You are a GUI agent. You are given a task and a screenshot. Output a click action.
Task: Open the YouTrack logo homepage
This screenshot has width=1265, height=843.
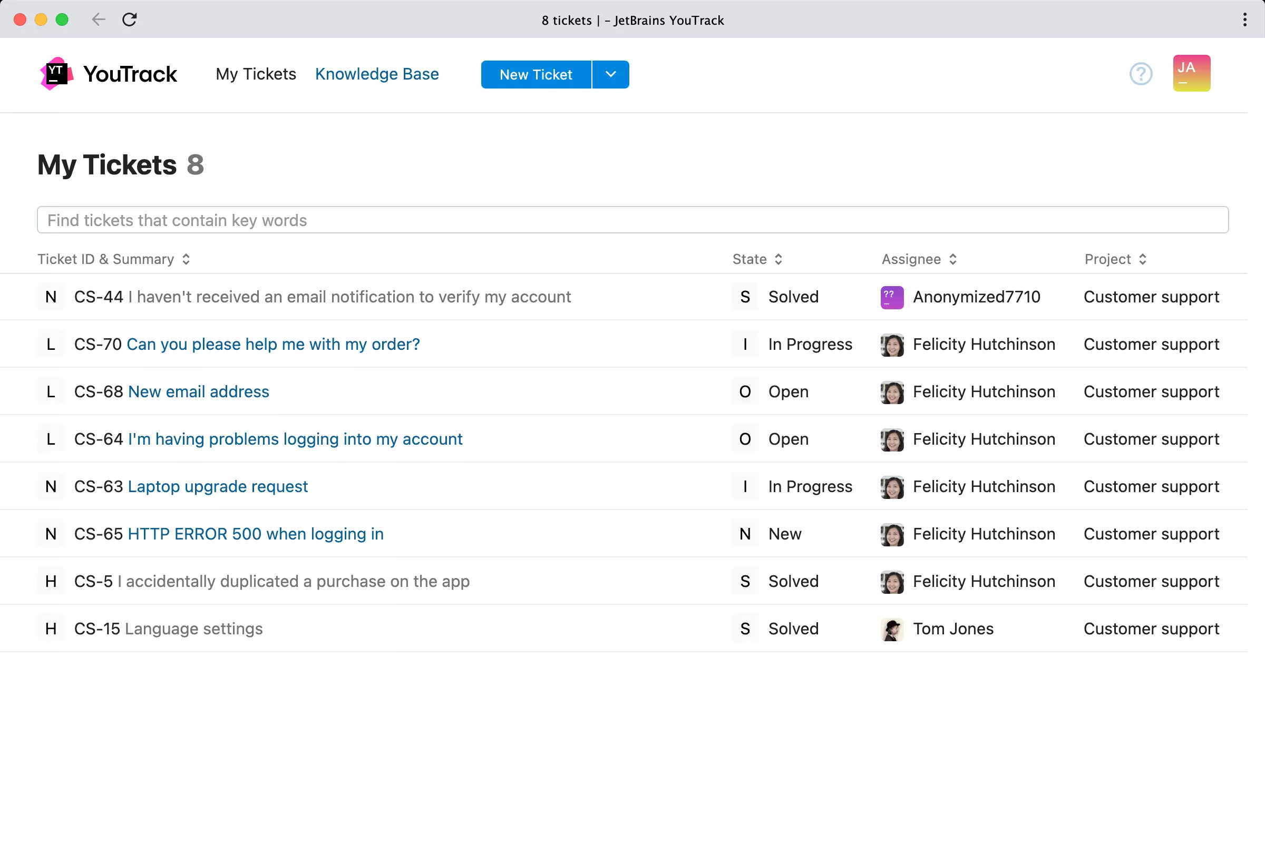pyautogui.click(x=108, y=74)
